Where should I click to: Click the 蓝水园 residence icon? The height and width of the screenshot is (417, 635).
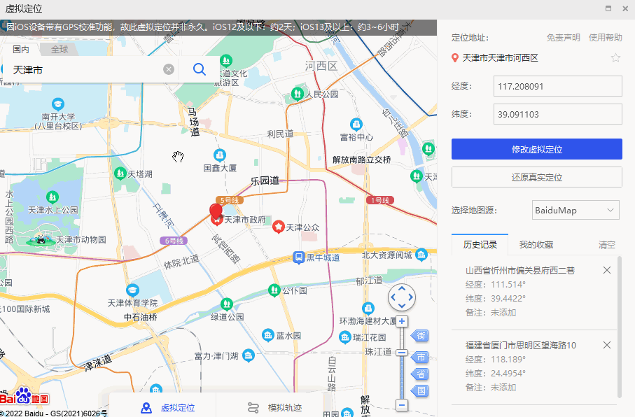click(x=267, y=335)
